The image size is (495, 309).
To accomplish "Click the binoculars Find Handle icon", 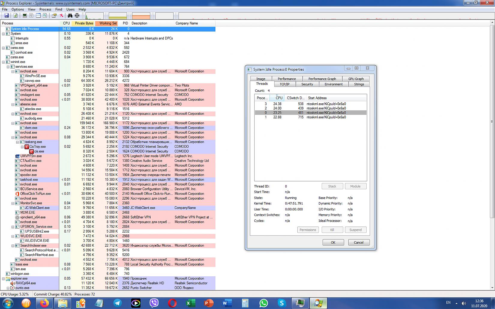I will point(70,16).
